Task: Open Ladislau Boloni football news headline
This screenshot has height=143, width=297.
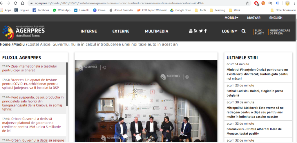Action: 255,93
